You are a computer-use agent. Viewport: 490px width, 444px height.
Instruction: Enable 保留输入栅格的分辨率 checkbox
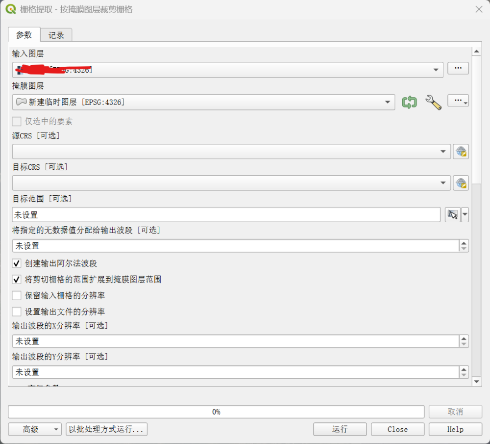pos(17,296)
